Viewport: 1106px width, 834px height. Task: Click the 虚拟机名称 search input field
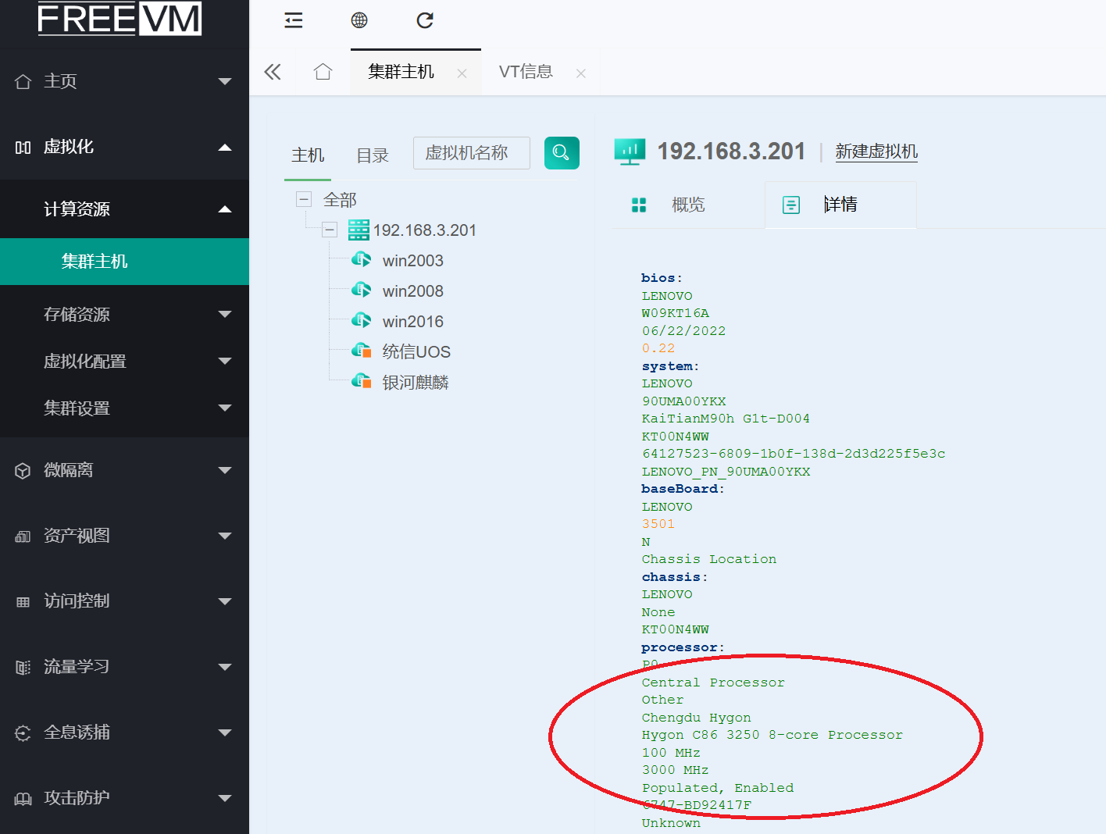pyautogui.click(x=472, y=153)
